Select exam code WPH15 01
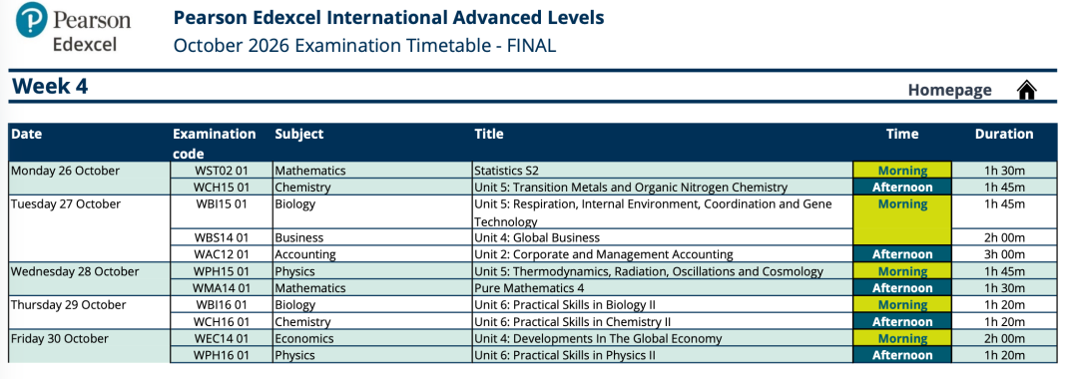This screenshot has width=1078, height=379. tap(222, 271)
